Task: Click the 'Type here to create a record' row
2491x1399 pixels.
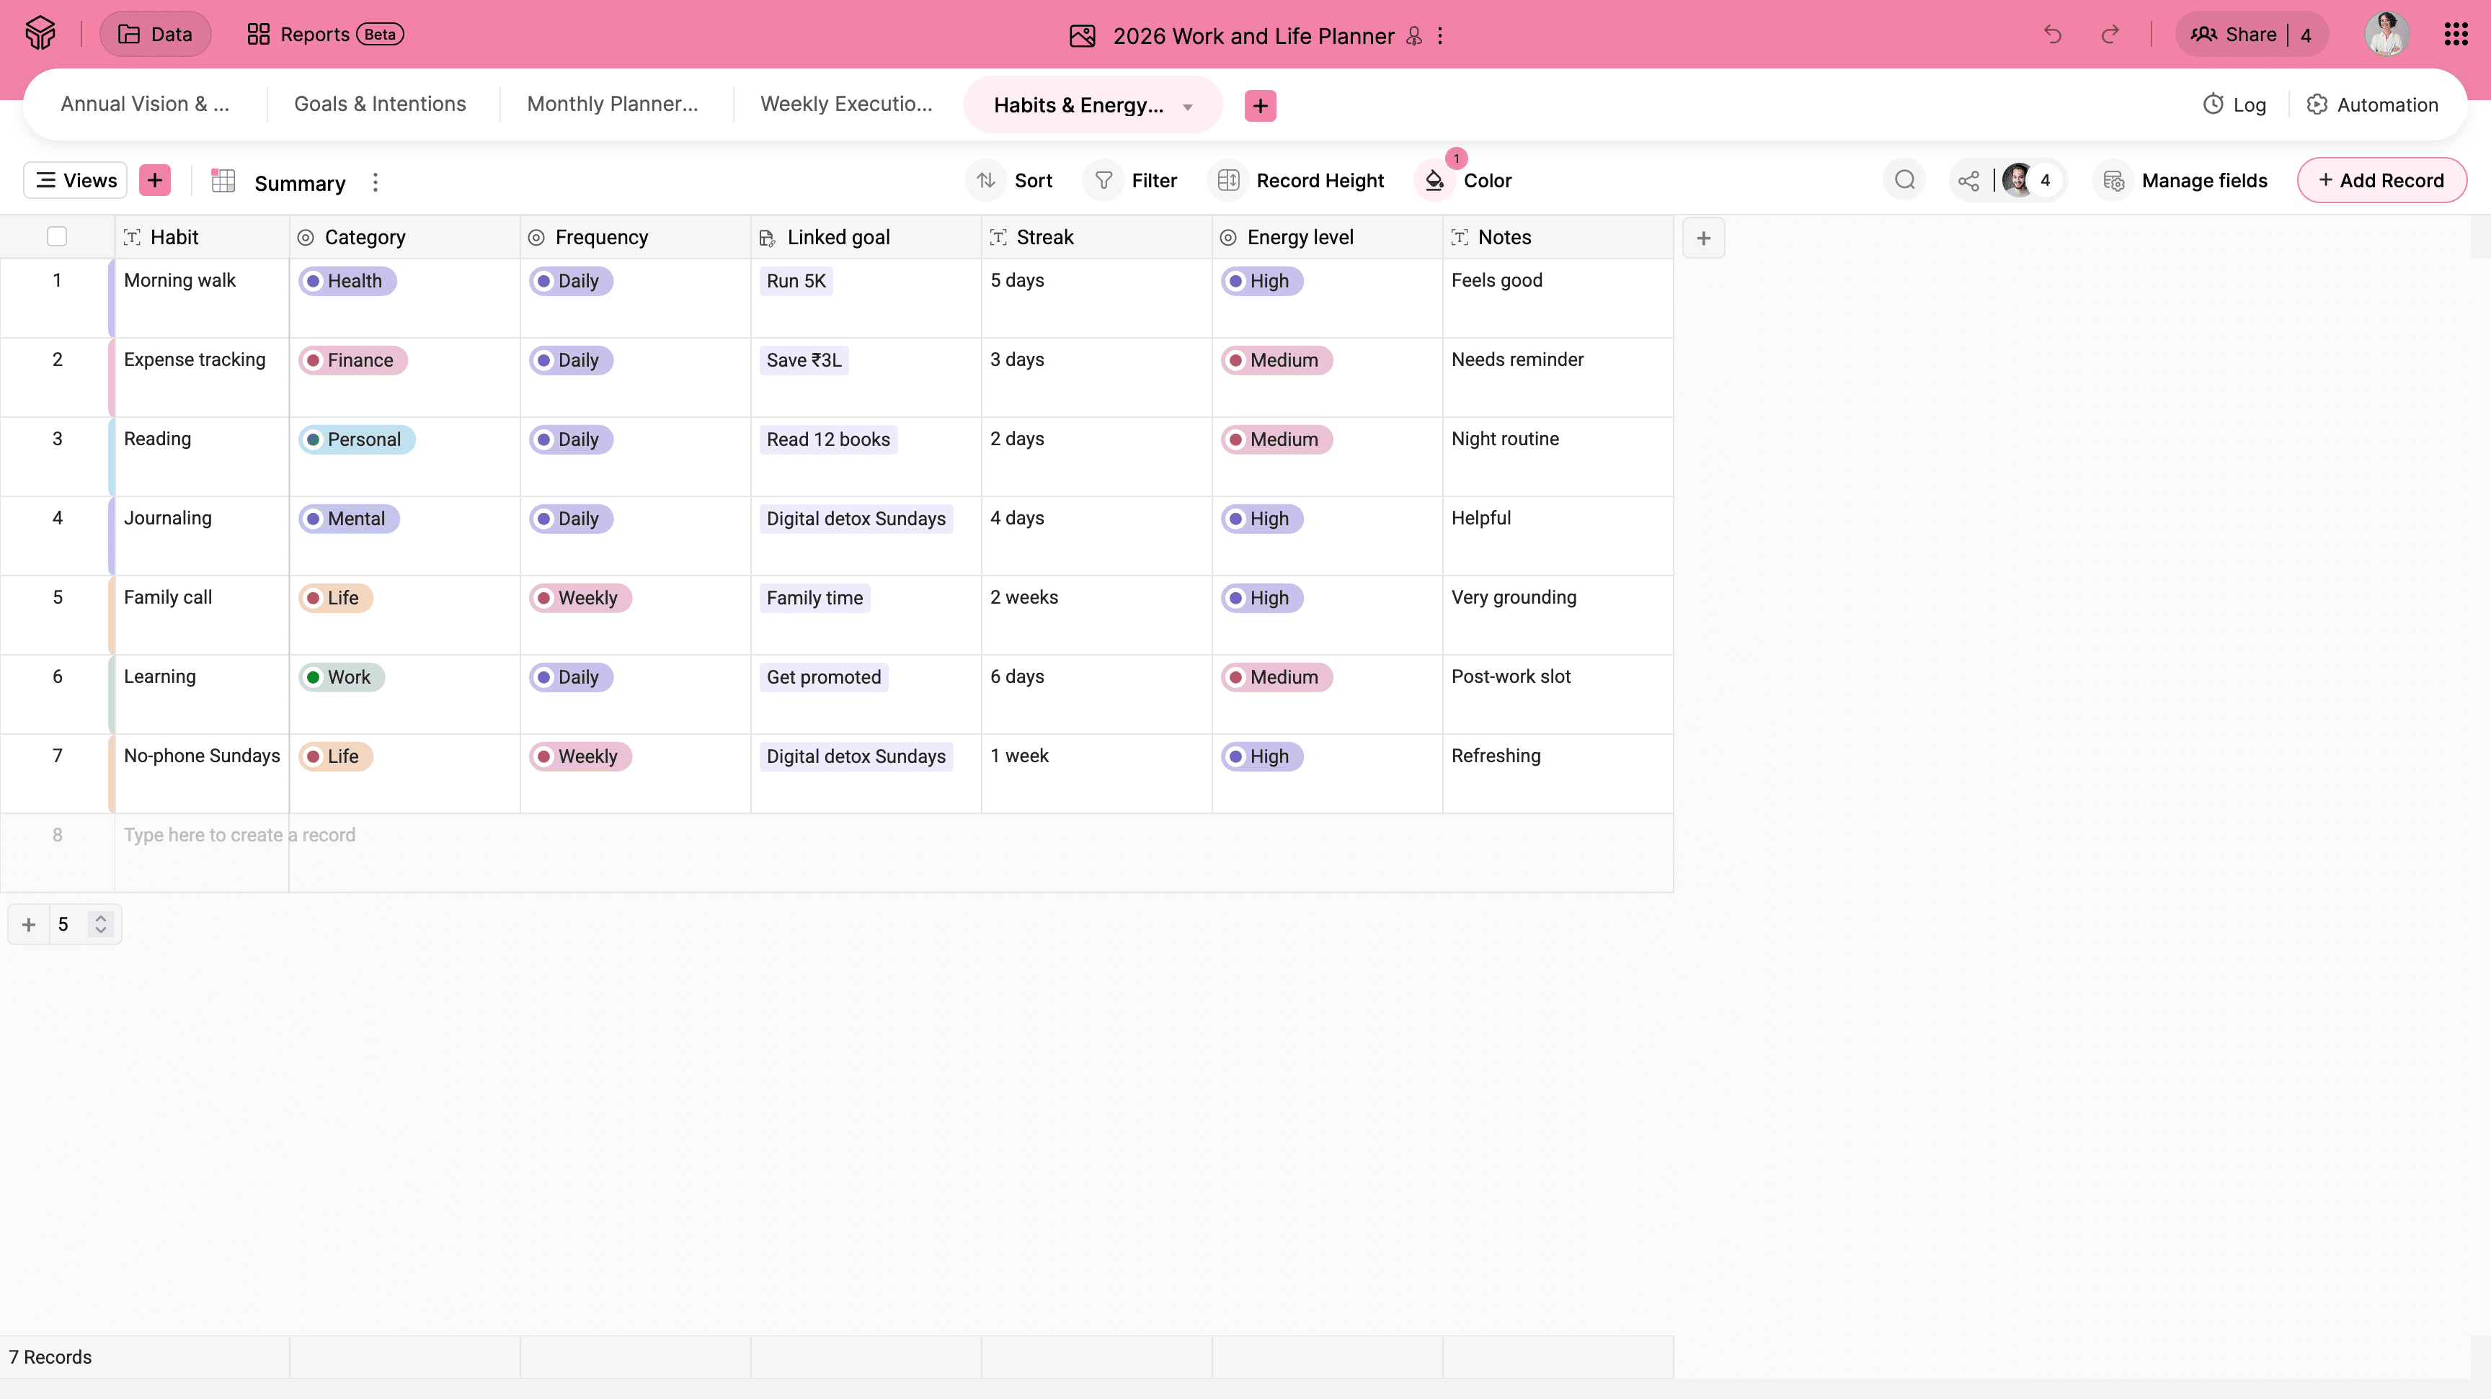Action: pos(239,835)
